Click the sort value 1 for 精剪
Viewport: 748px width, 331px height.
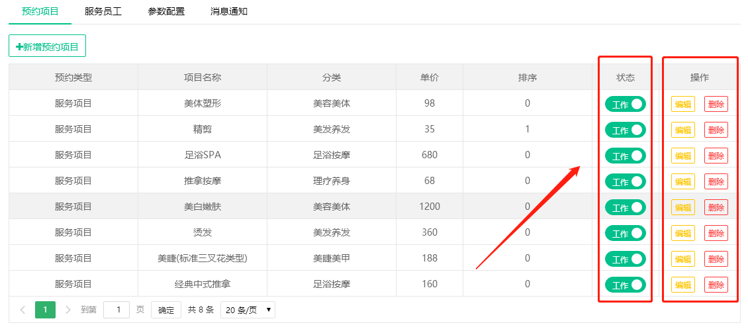click(x=528, y=129)
